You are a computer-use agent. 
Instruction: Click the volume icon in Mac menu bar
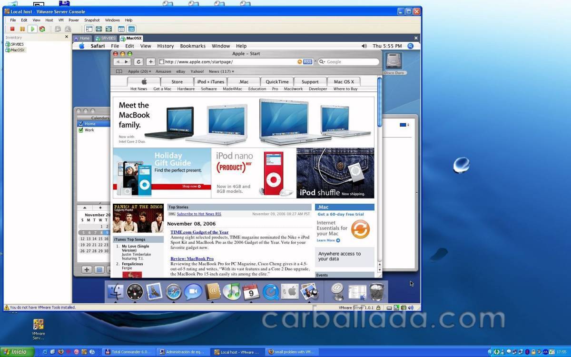click(x=364, y=46)
